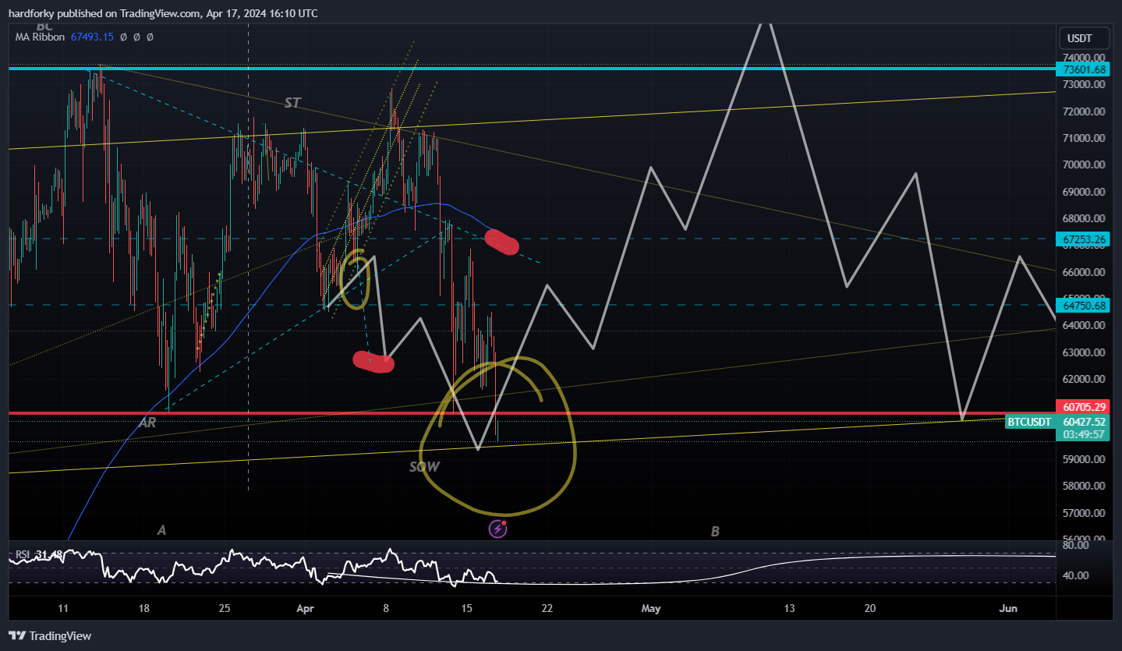Image resolution: width=1122 pixels, height=651 pixels.
Task: Select the RSI indicator label
Action: tap(23, 554)
